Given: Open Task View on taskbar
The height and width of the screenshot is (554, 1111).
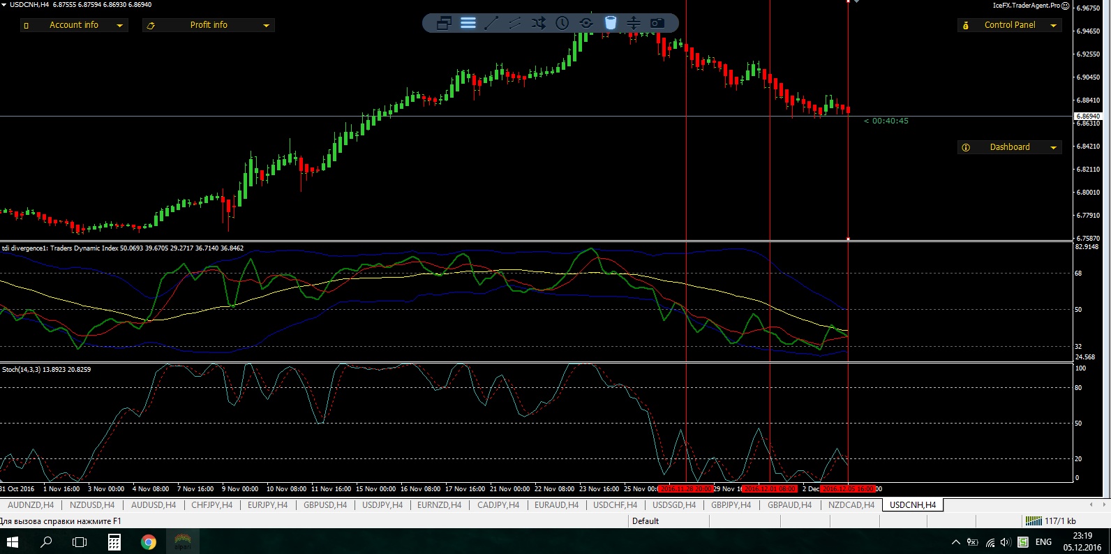Looking at the screenshot, I should coord(80,541).
